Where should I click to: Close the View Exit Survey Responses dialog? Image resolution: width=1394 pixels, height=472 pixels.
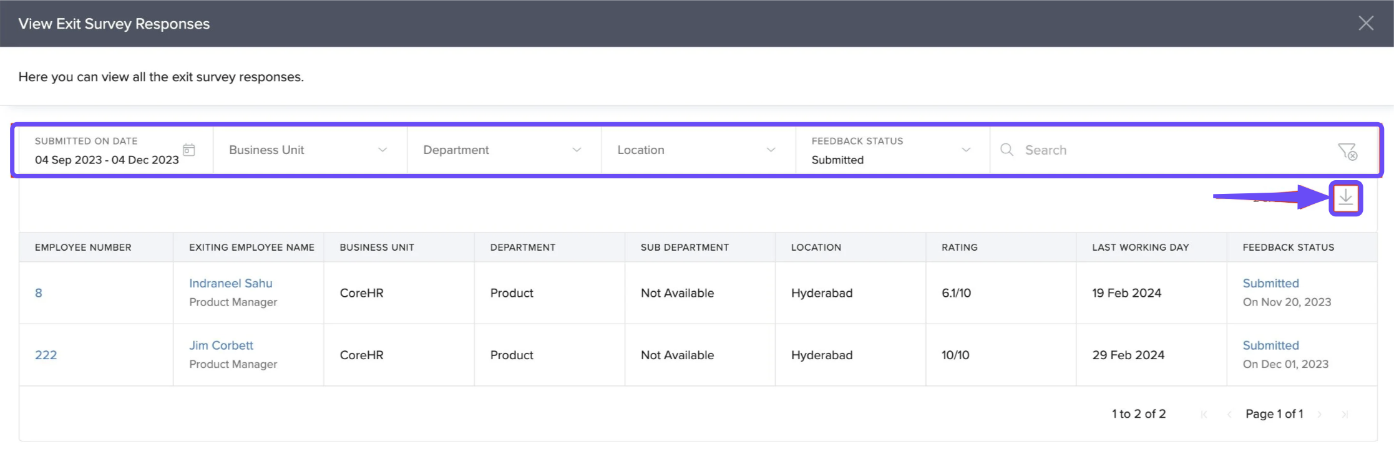coord(1365,24)
